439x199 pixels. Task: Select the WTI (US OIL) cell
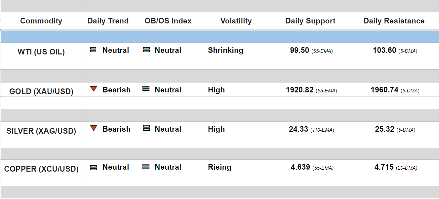click(x=41, y=52)
